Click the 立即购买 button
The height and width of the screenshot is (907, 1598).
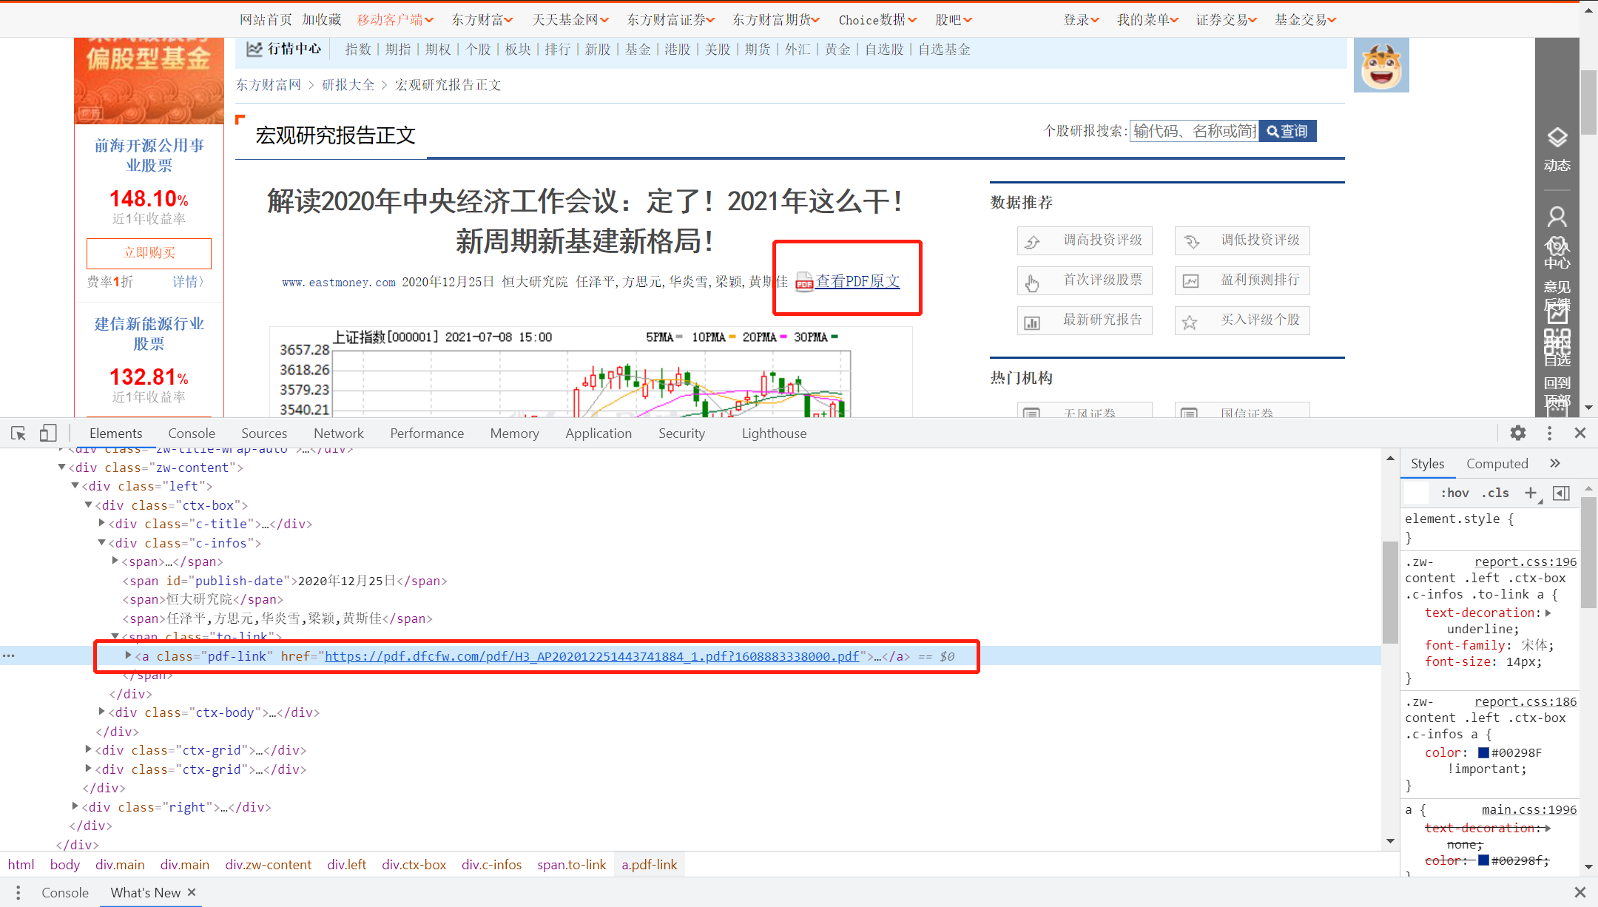point(149,253)
